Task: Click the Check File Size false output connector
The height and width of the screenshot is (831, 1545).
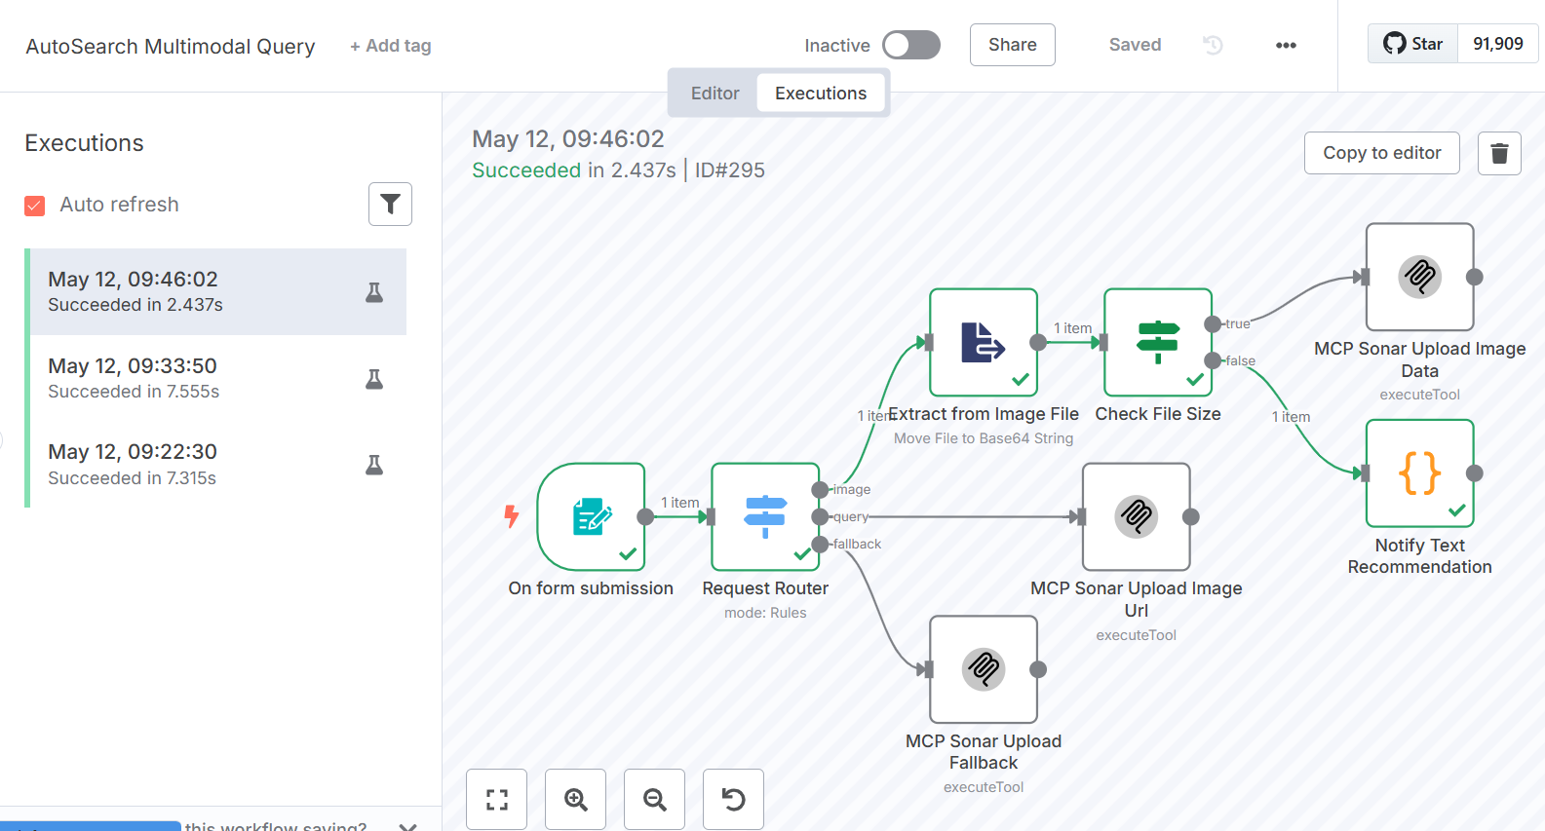Action: [x=1213, y=360]
